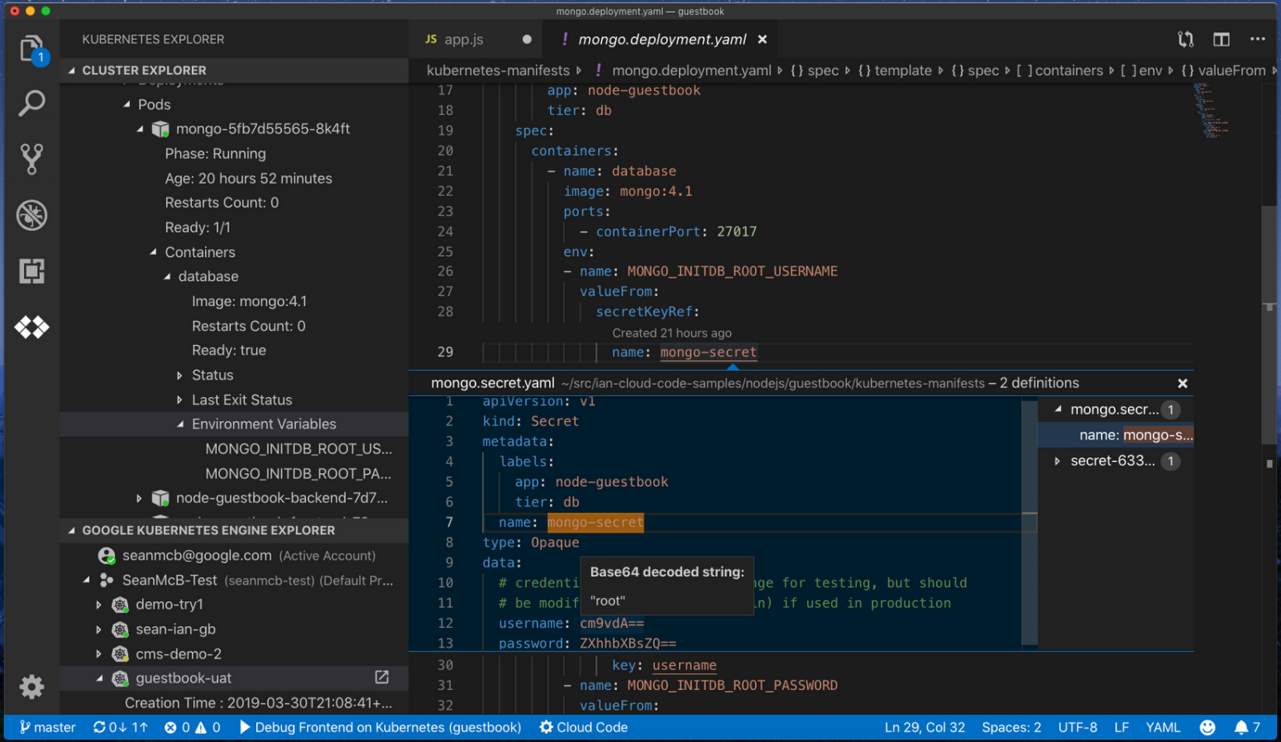
Task: Click the split editor icon
Action: coord(1221,39)
